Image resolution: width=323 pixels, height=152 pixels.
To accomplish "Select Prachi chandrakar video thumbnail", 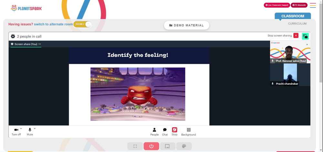I will pyautogui.click(x=290, y=75).
